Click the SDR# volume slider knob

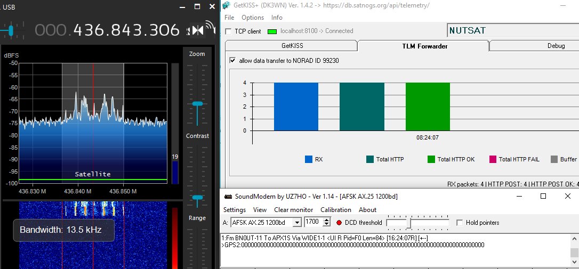11,30
